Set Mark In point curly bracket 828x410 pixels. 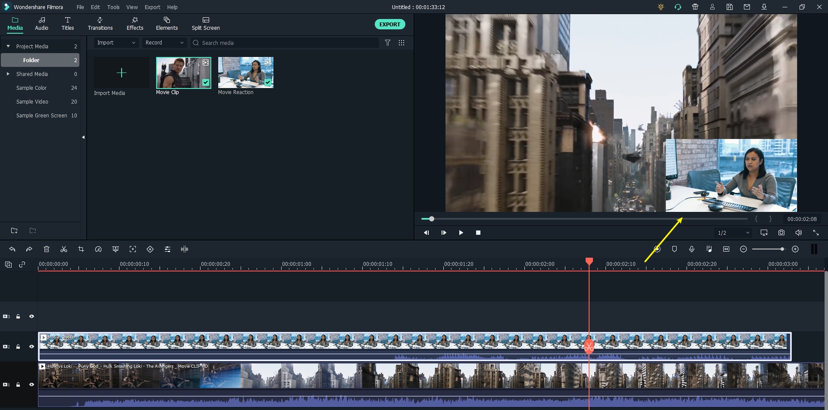tap(756, 219)
